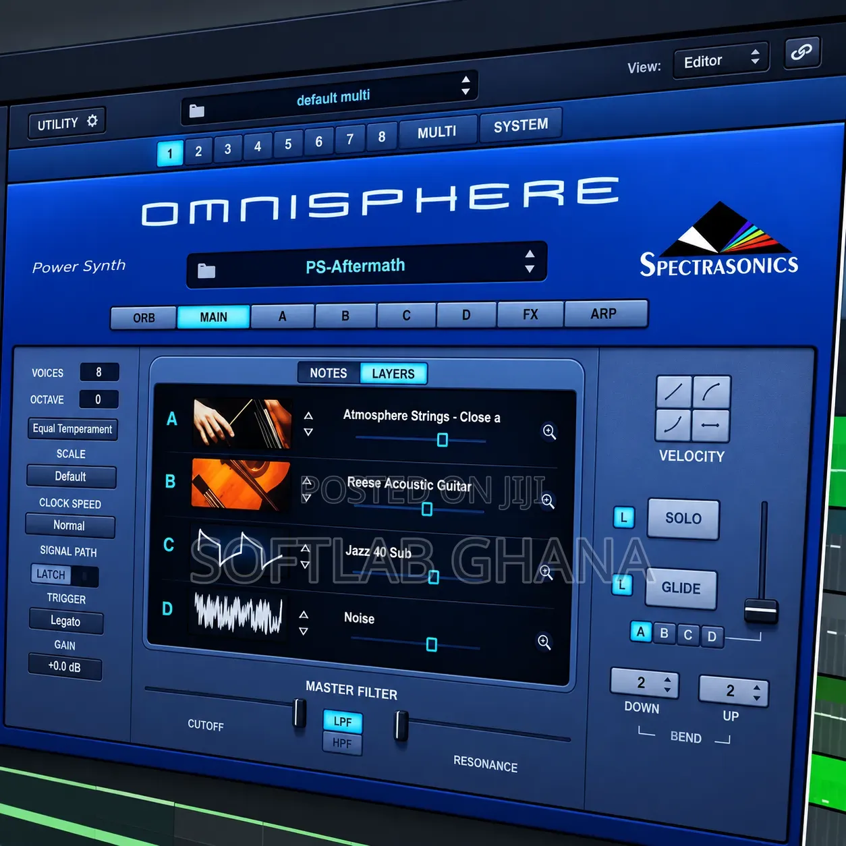Toggle Solo mode

coord(683,519)
